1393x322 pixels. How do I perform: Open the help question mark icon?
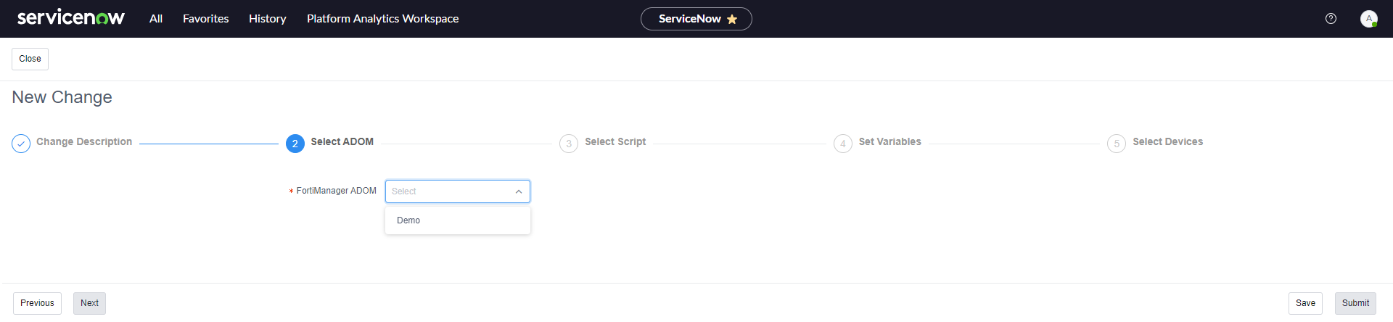point(1331,19)
